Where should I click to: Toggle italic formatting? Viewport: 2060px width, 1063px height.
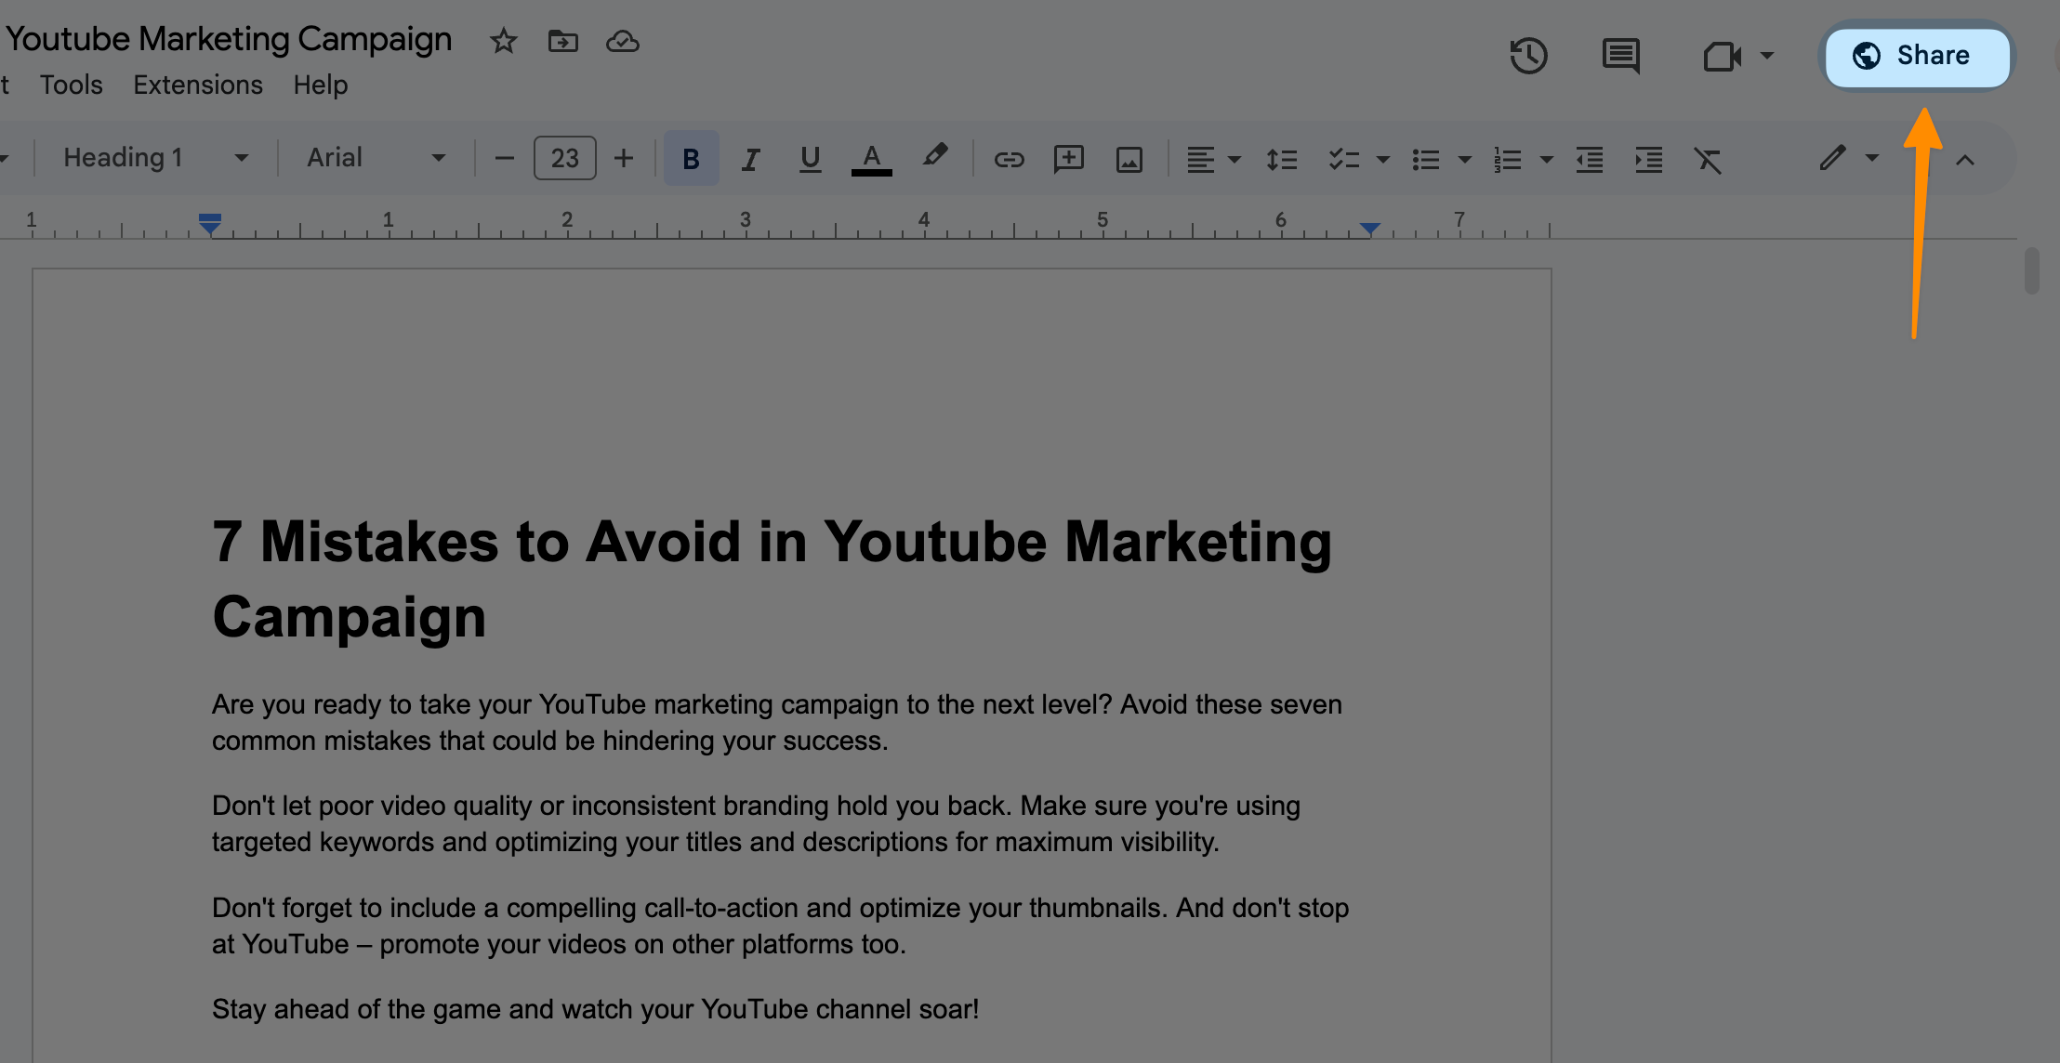[750, 159]
